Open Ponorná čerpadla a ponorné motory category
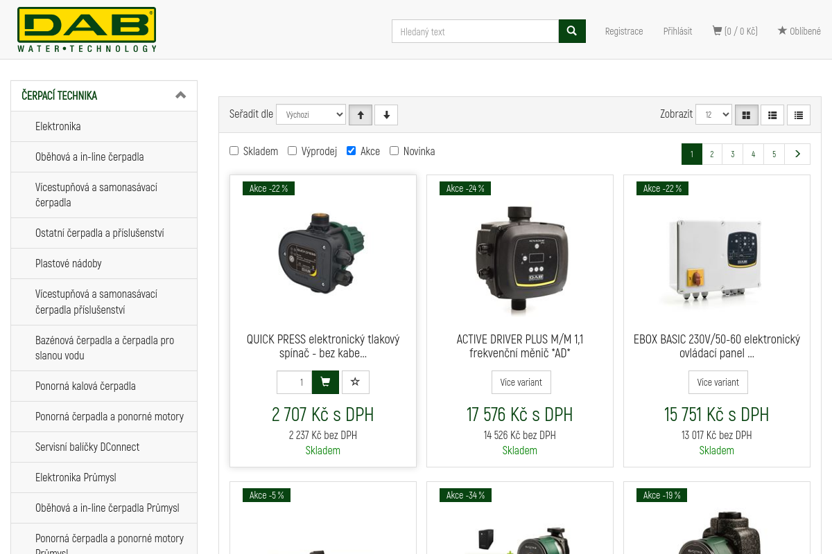832x554 pixels. [x=104, y=416]
